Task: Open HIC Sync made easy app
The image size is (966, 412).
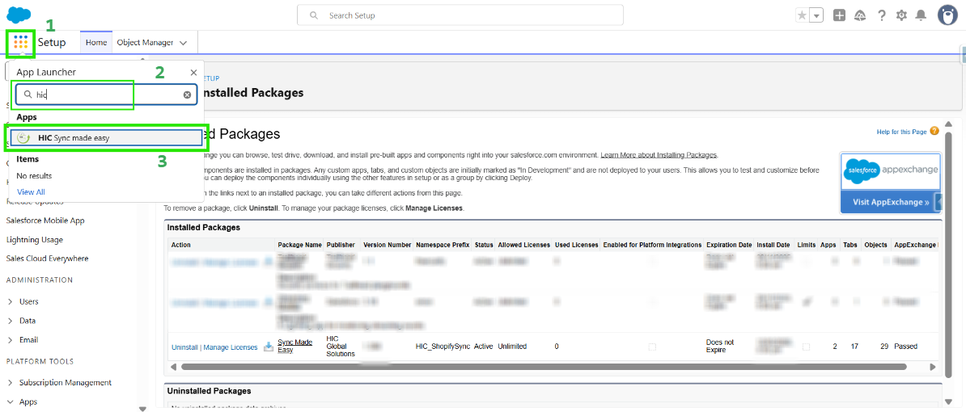Action: (106, 138)
